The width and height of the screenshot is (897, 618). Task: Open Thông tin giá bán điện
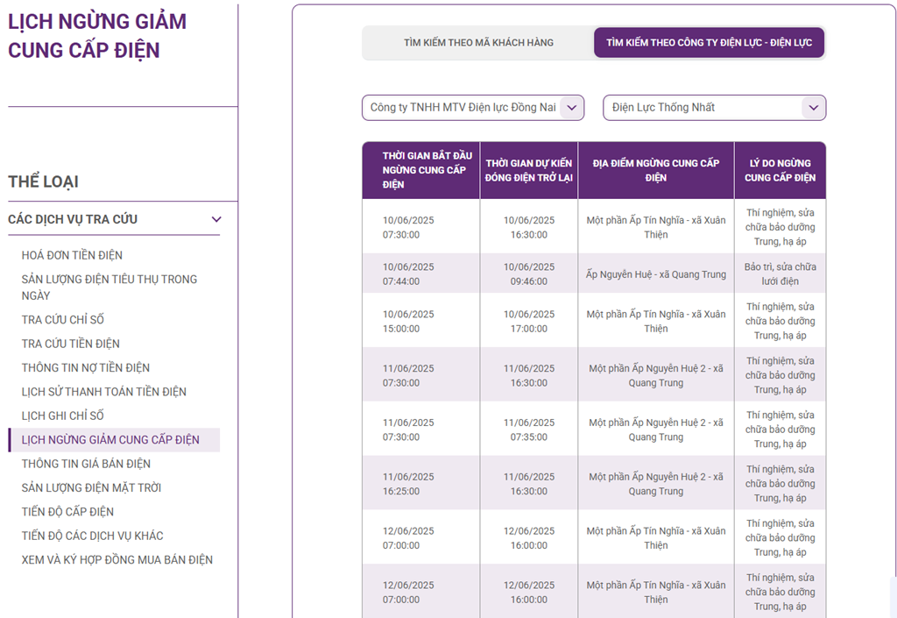click(86, 464)
